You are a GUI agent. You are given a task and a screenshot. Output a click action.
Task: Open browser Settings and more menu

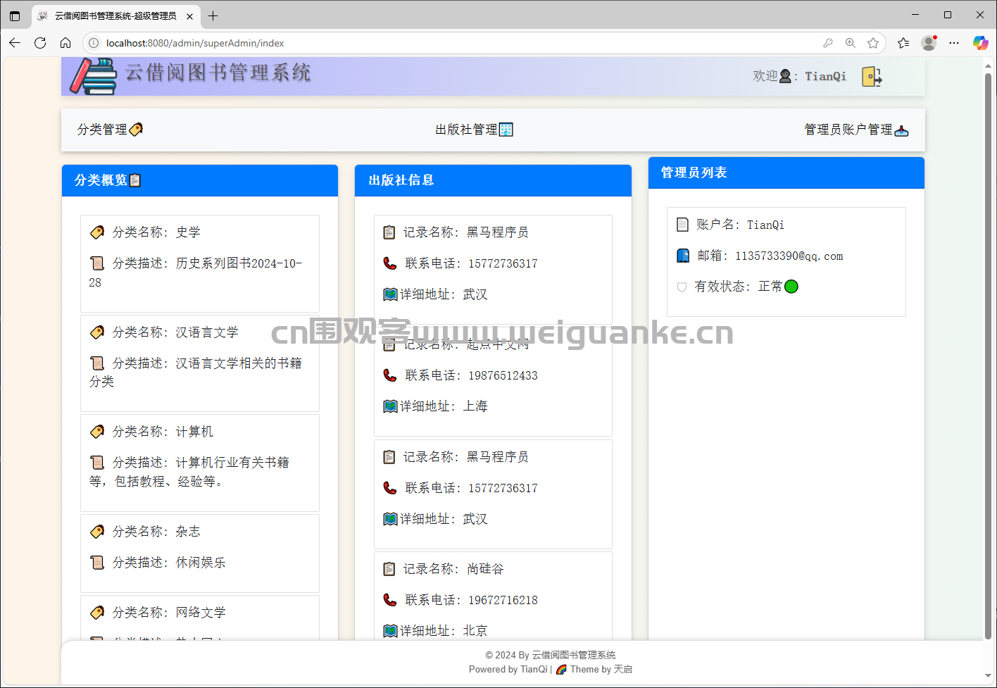954,43
